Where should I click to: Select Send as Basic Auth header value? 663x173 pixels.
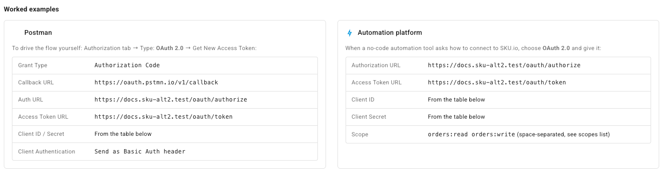point(140,152)
